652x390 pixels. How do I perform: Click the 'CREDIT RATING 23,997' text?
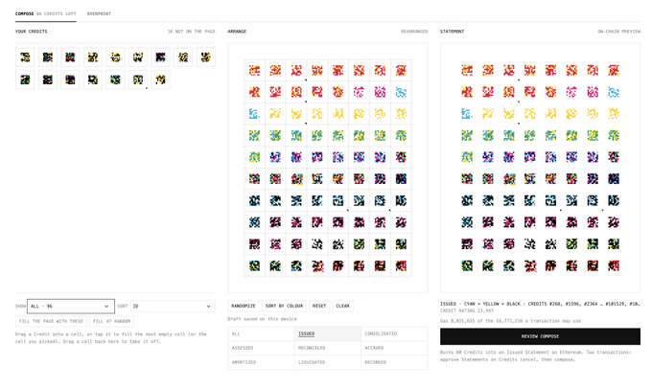(467, 310)
